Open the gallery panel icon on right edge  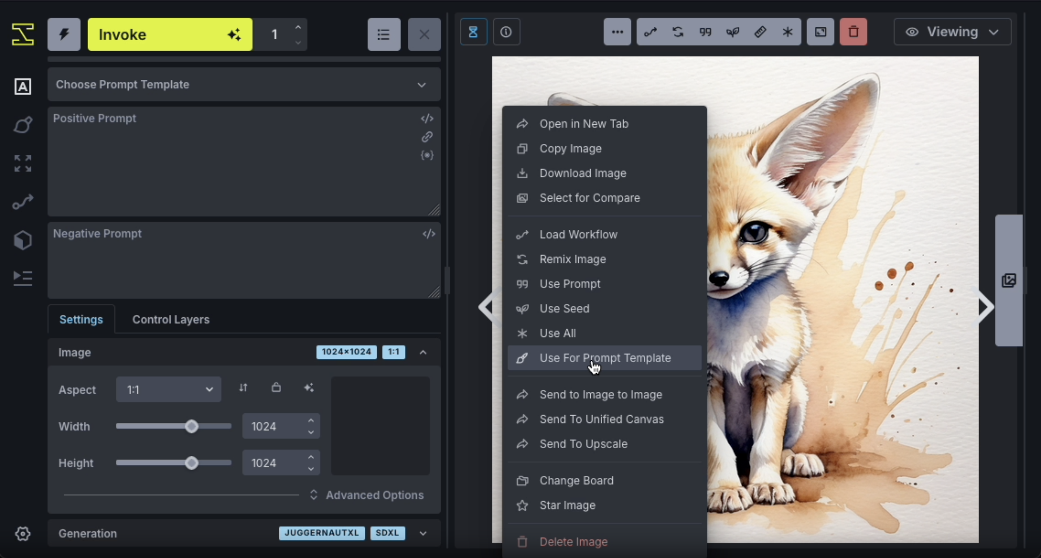[x=1009, y=280]
